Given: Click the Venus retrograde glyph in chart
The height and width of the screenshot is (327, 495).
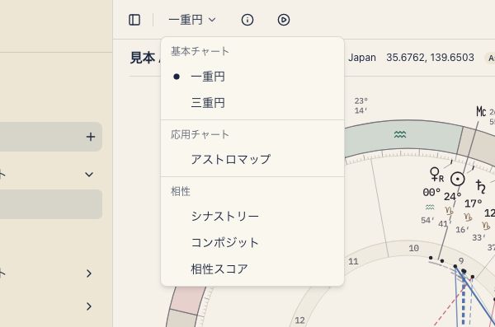Looking at the screenshot, I should [x=436, y=175].
